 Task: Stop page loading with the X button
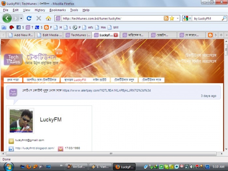pos(39,18)
